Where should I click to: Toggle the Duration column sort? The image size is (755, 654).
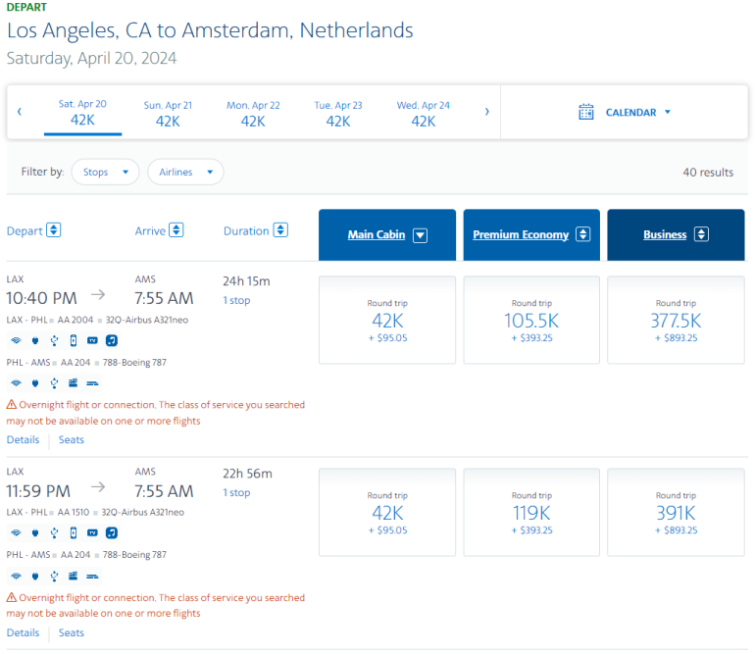280,230
